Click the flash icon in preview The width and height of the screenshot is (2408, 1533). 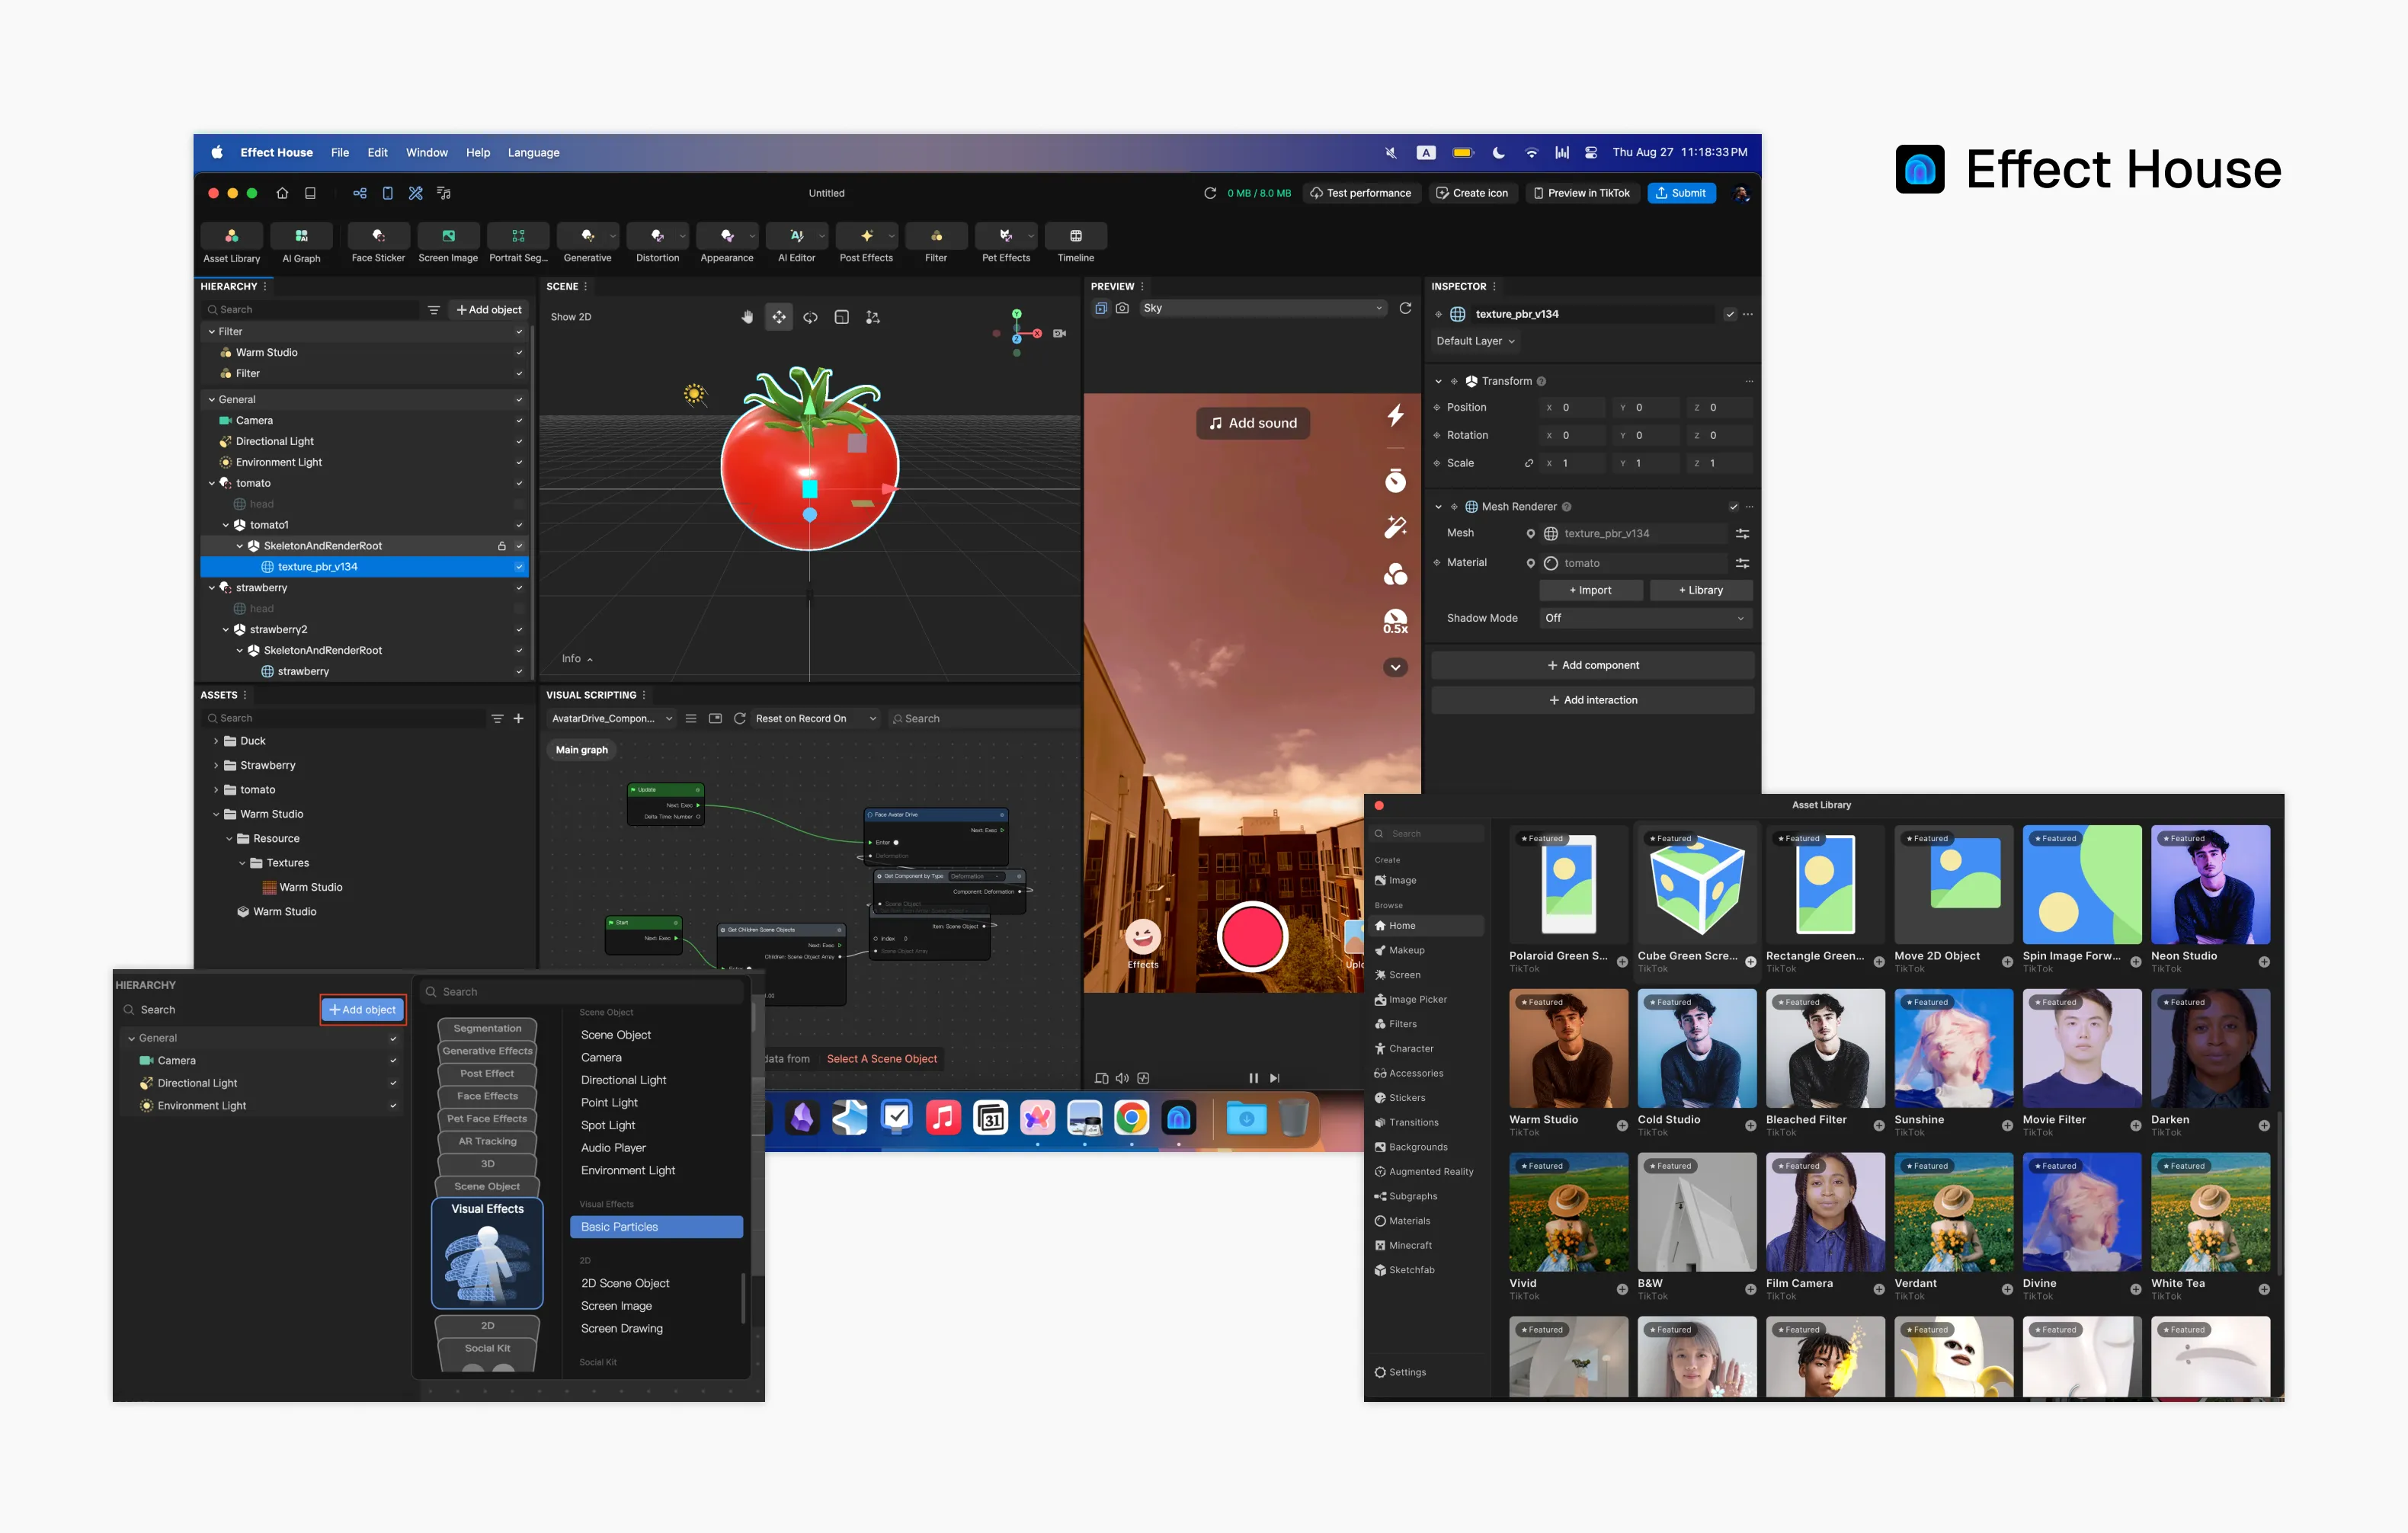pos(1395,415)
